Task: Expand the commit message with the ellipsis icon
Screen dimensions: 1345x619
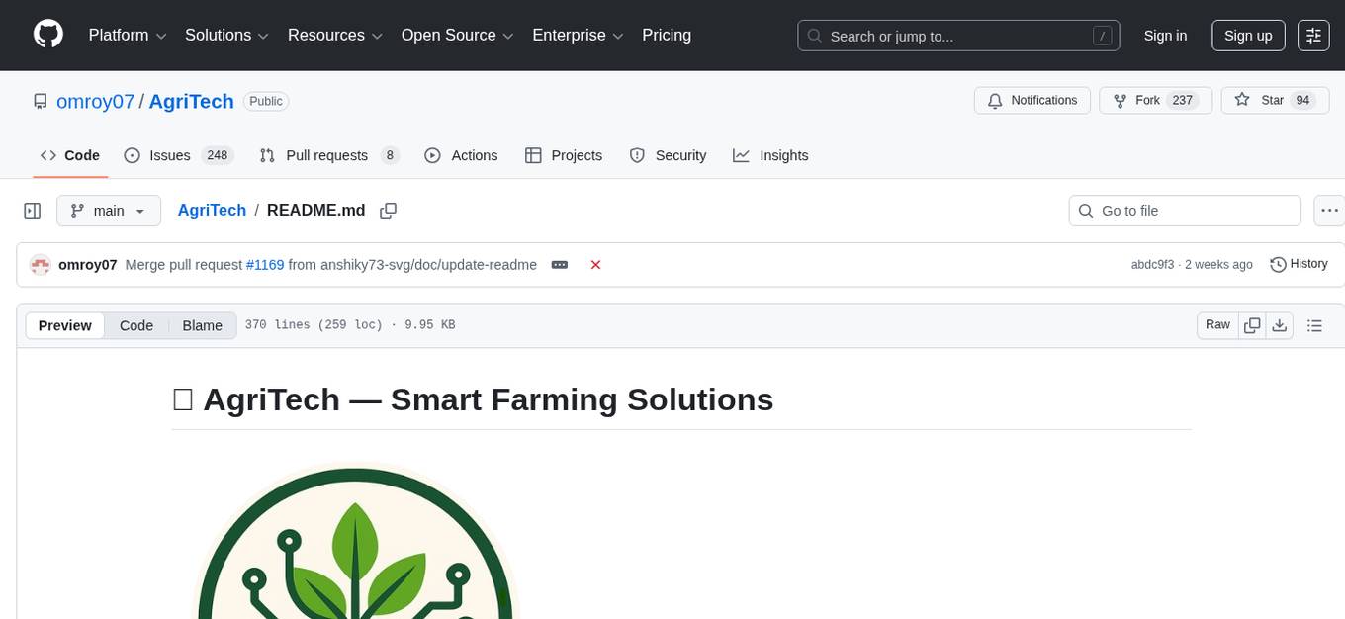Action: pos(560,264)
